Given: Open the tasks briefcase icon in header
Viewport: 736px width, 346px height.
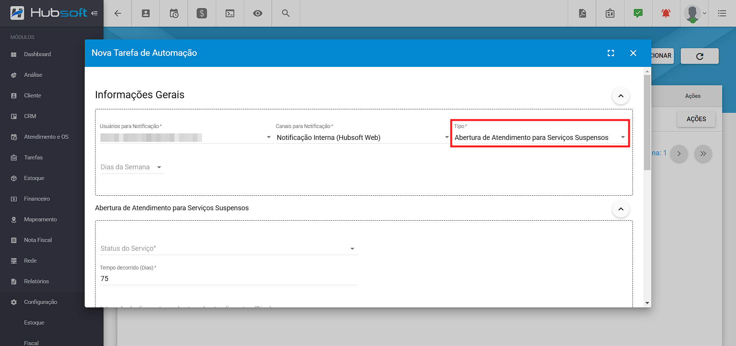Looking at the screenshot, I should point(610,13).
